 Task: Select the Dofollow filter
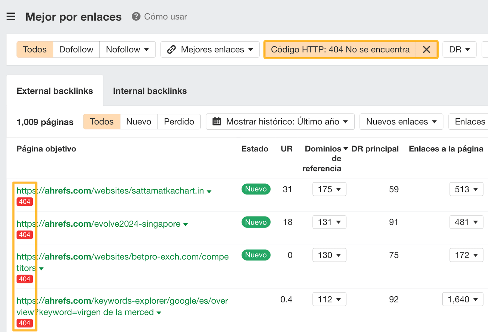coord(76,49)
